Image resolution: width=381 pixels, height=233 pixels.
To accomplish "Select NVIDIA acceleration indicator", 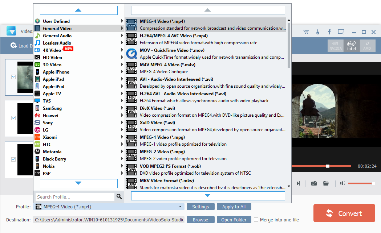I will [336, 46].
